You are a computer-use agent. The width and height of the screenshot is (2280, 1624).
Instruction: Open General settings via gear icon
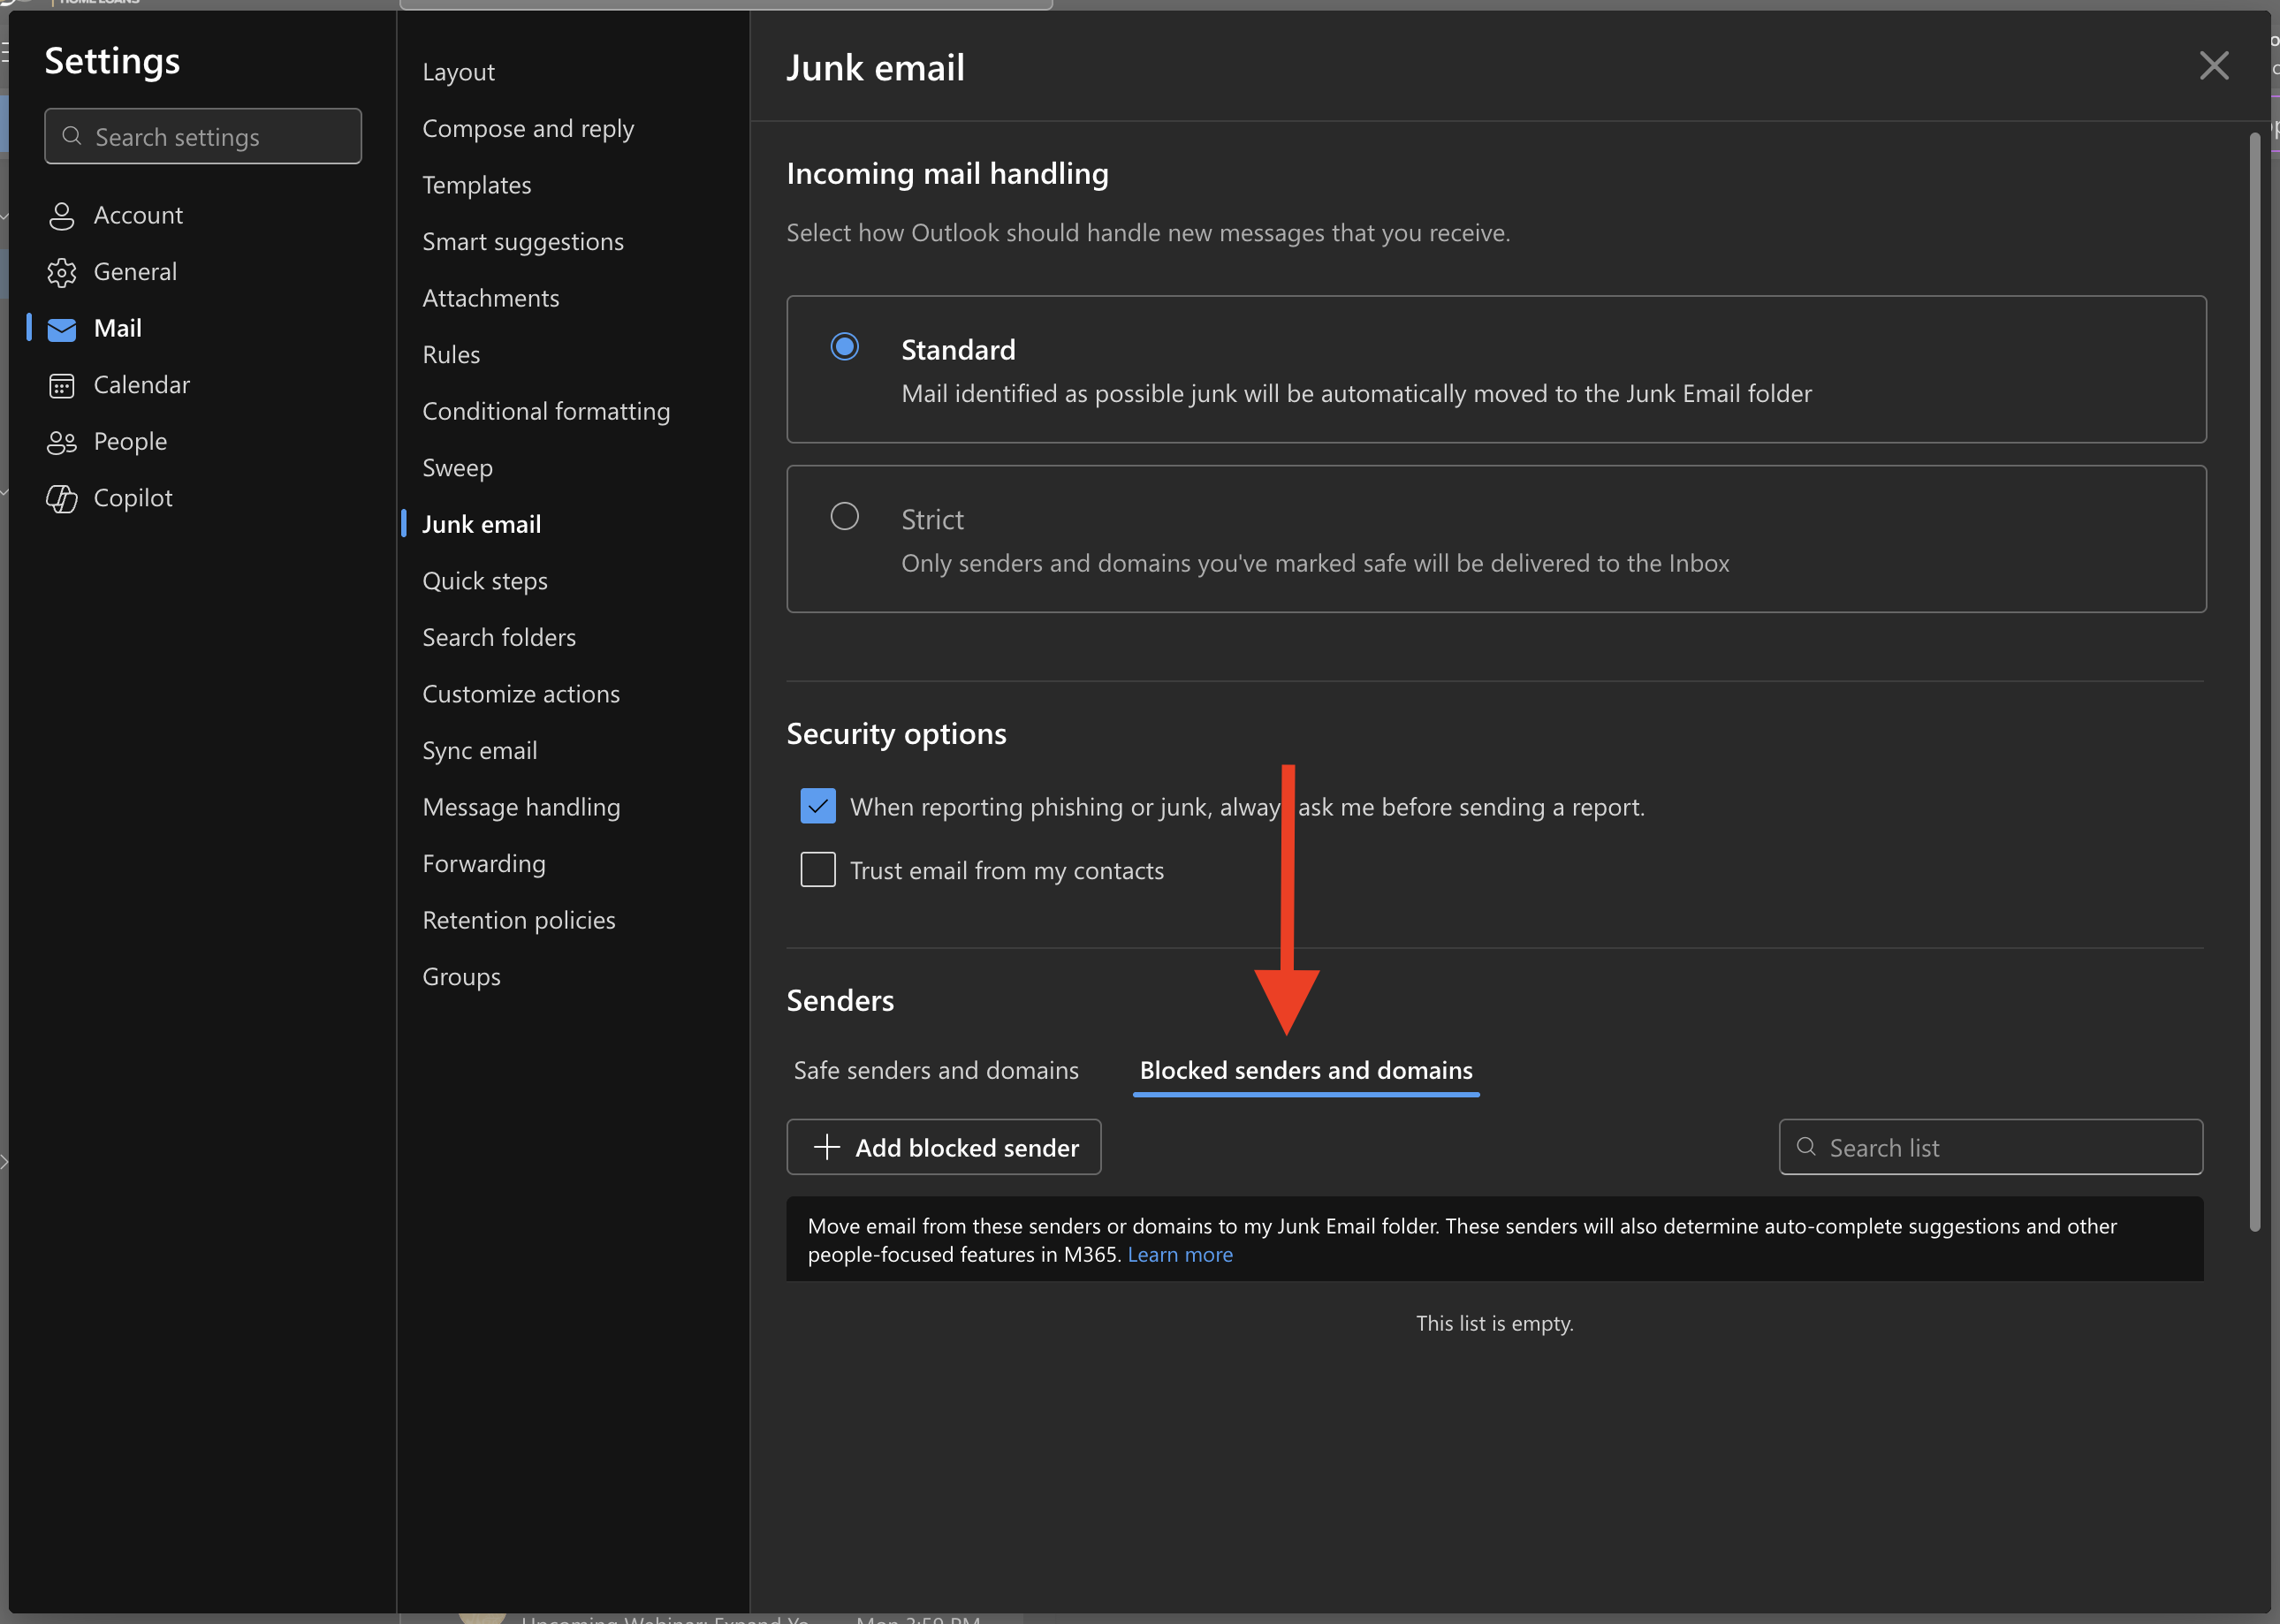62,271
